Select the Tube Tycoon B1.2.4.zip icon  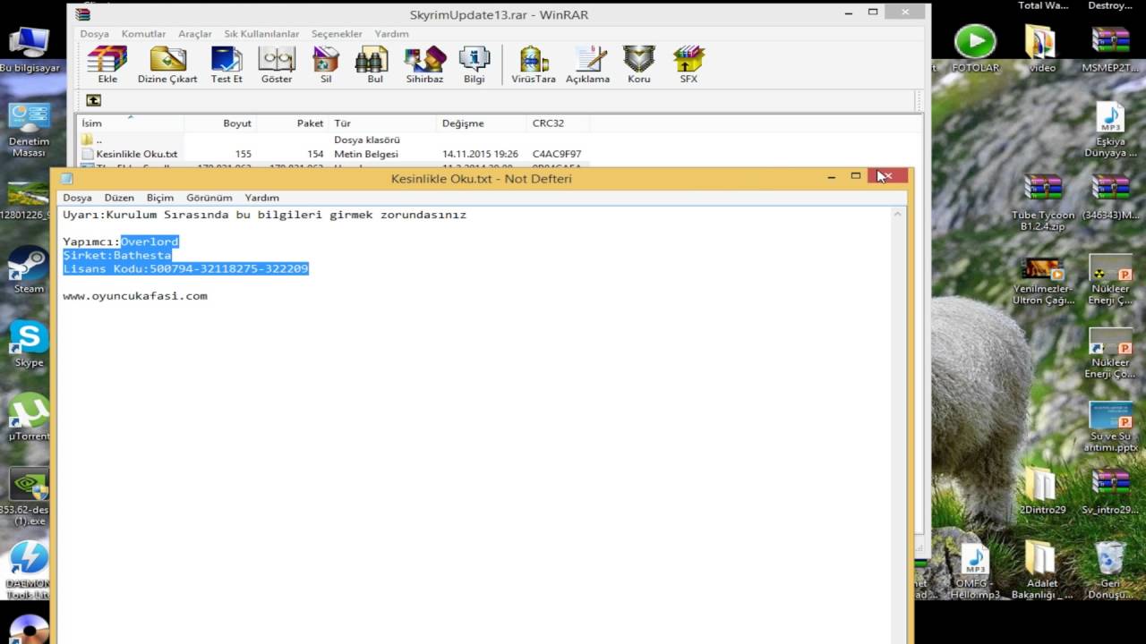point(1042,203)
